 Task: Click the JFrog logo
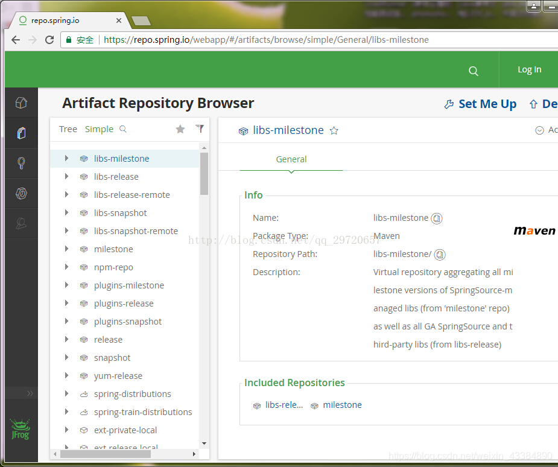21,429
